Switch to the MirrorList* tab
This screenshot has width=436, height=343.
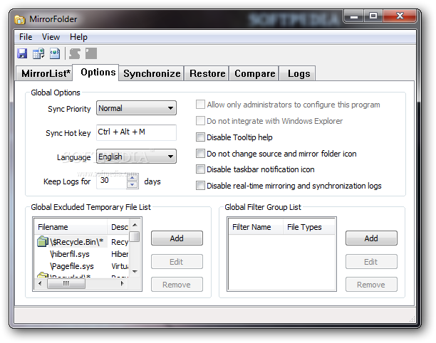click(44, 73)
